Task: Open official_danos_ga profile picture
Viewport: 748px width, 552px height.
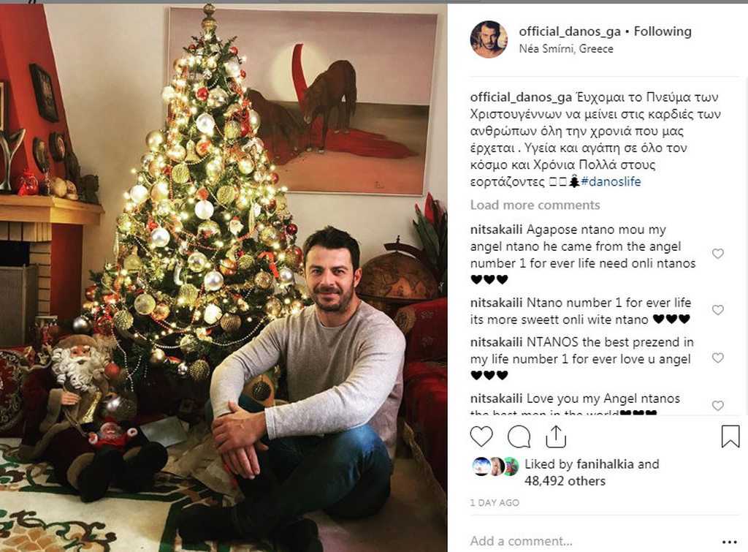Action: pyautogui.click(x=489, y=39)
